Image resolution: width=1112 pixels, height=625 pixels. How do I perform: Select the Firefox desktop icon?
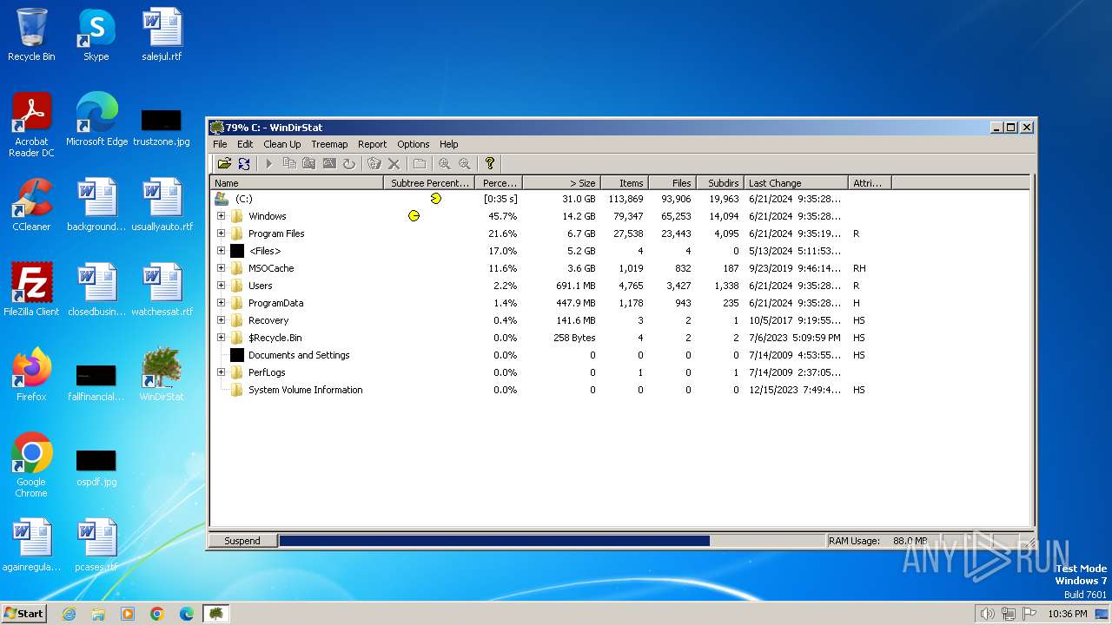click(x=31, y=375)
